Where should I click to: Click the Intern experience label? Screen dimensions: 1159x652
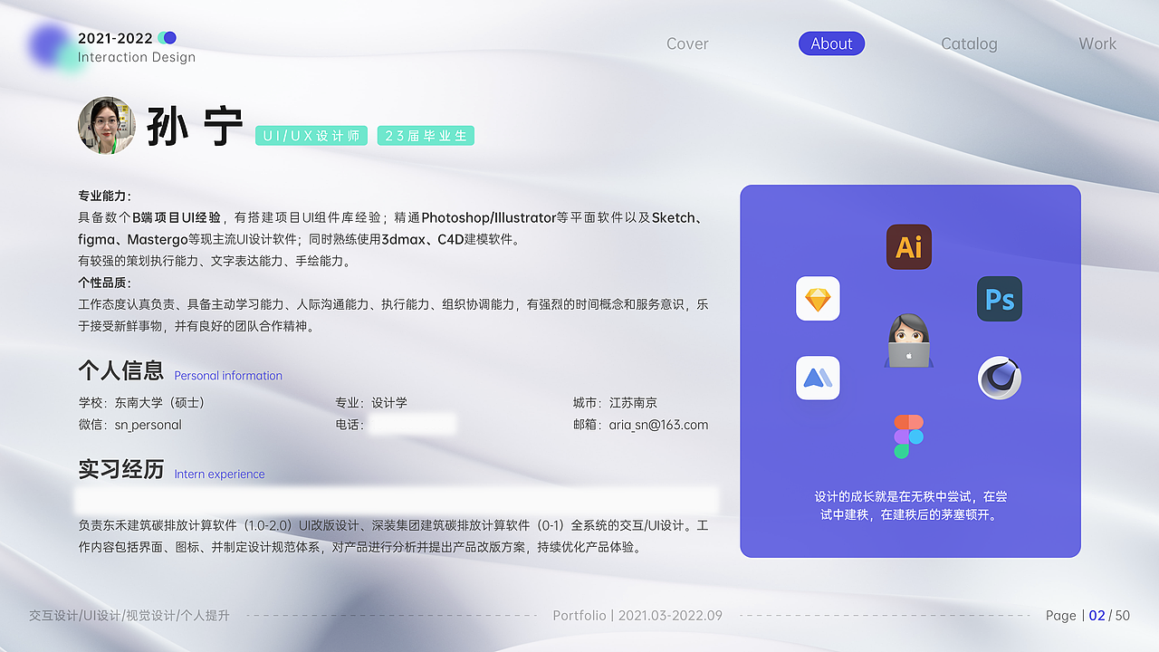tap(219, 475)
